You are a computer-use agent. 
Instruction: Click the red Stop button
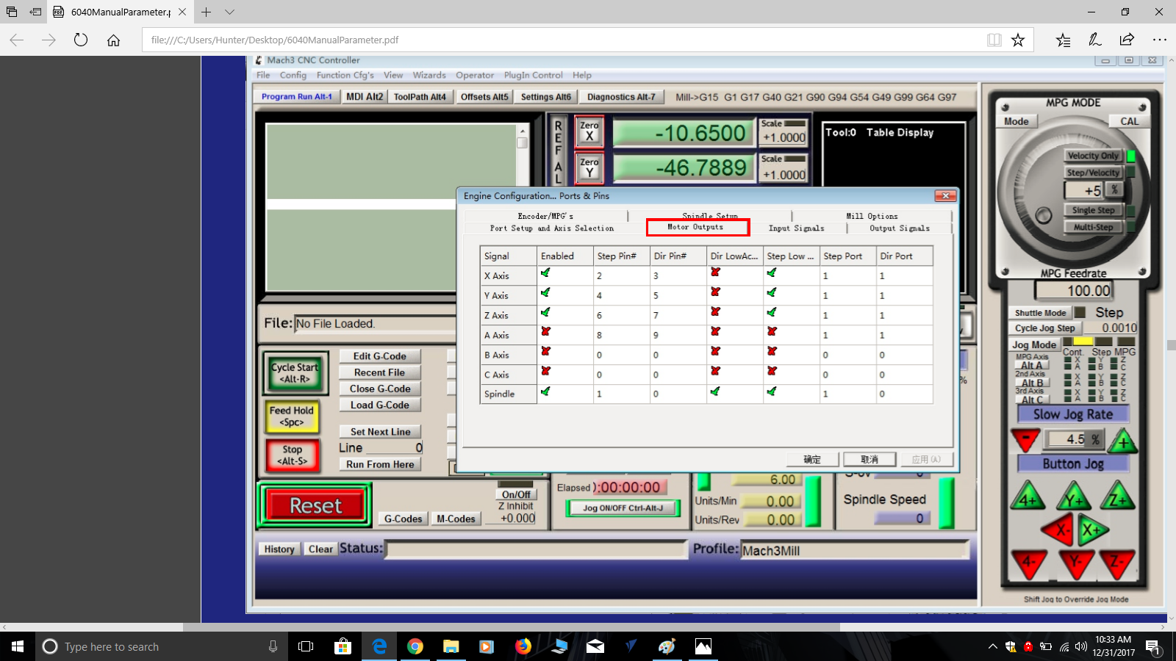[292, 455]
